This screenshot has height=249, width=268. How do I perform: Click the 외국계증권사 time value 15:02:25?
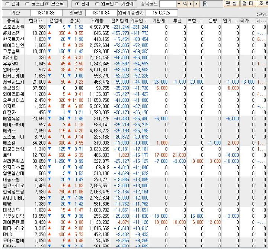point(162,13)
